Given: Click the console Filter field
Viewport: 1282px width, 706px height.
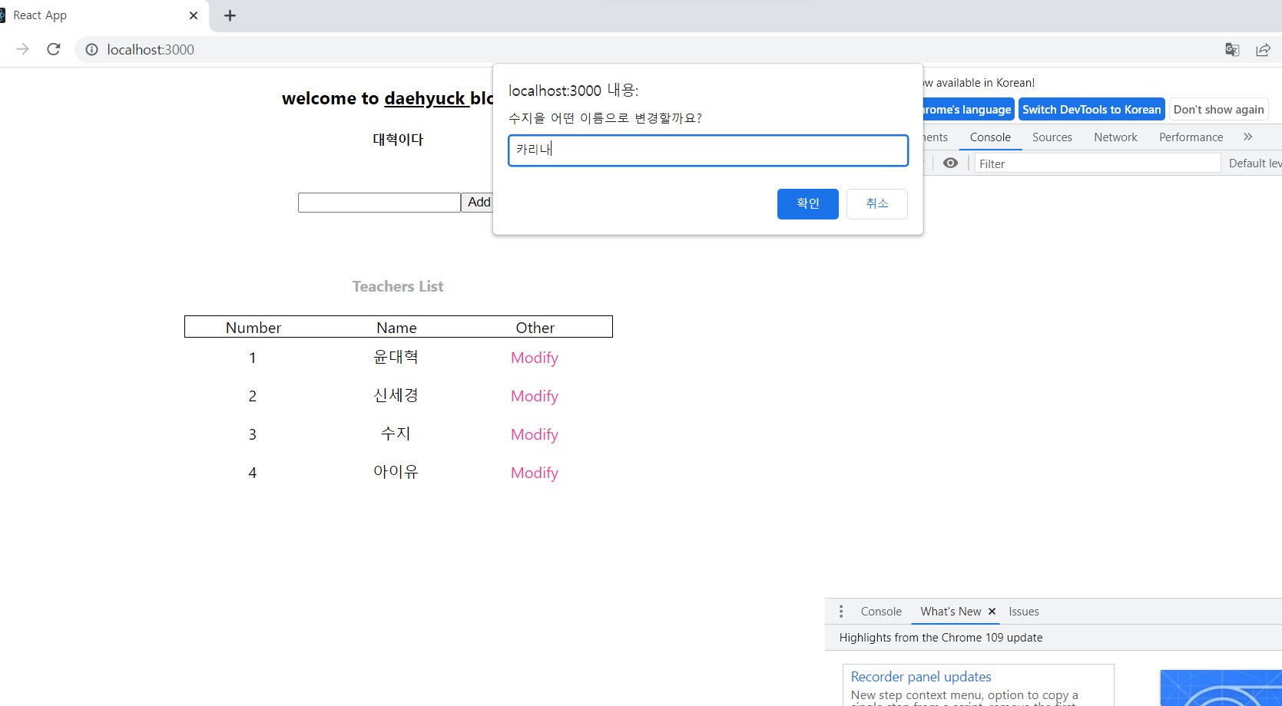Looking at the screenshot, I should 1097,163.
